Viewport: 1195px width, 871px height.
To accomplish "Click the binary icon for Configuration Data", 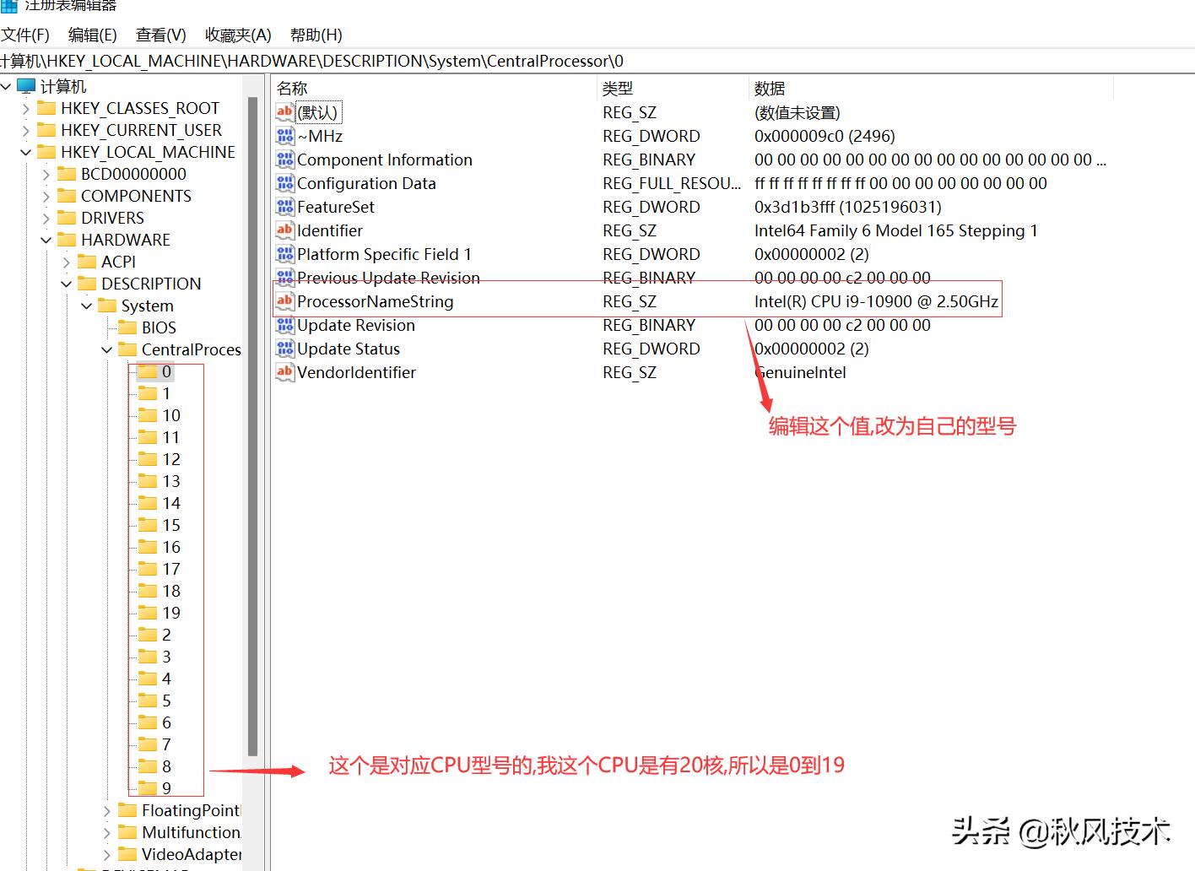I will point(284,182).
